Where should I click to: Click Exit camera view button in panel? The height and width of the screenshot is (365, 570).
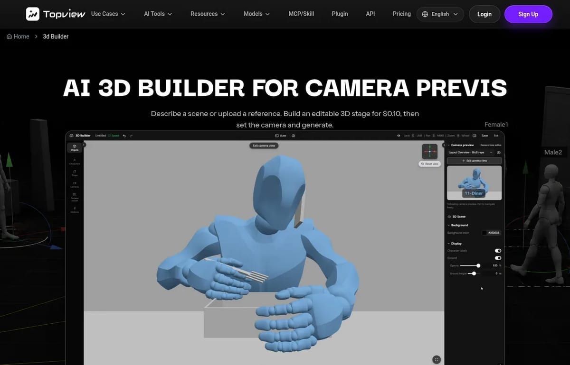coord(474,161)
